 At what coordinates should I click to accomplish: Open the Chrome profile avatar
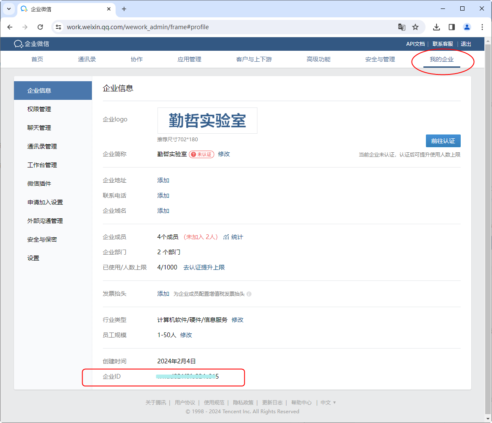click(x=467, y=27)
